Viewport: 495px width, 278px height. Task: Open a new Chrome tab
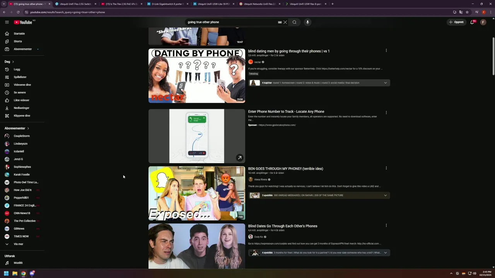click(x=333, y=4)
